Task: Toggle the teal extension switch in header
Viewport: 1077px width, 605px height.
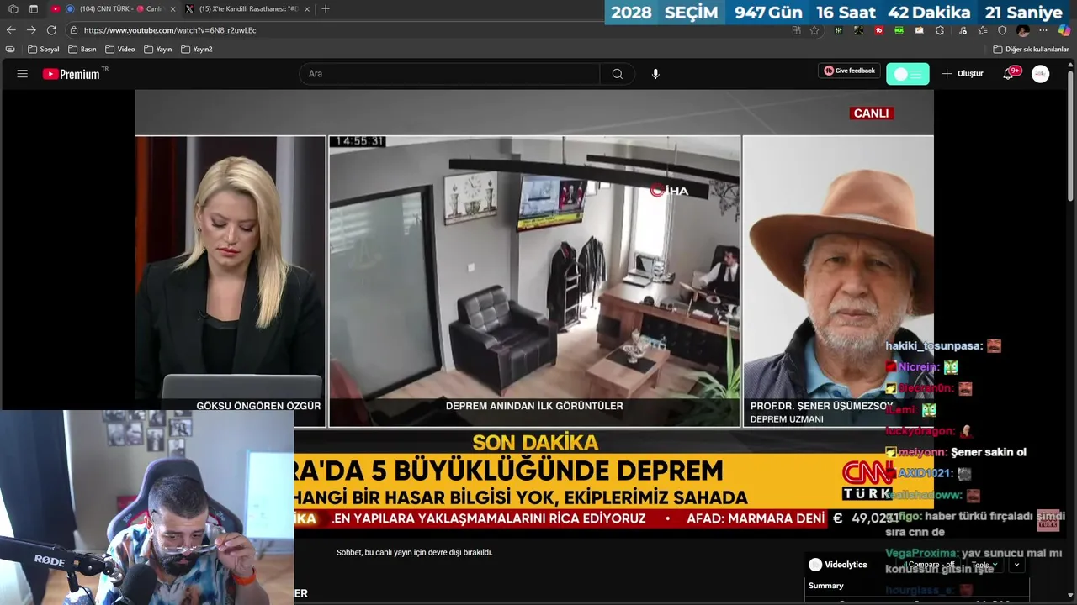Action: (908, 74)
